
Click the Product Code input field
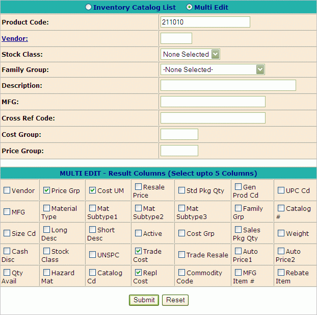click(x=205, y=22)
